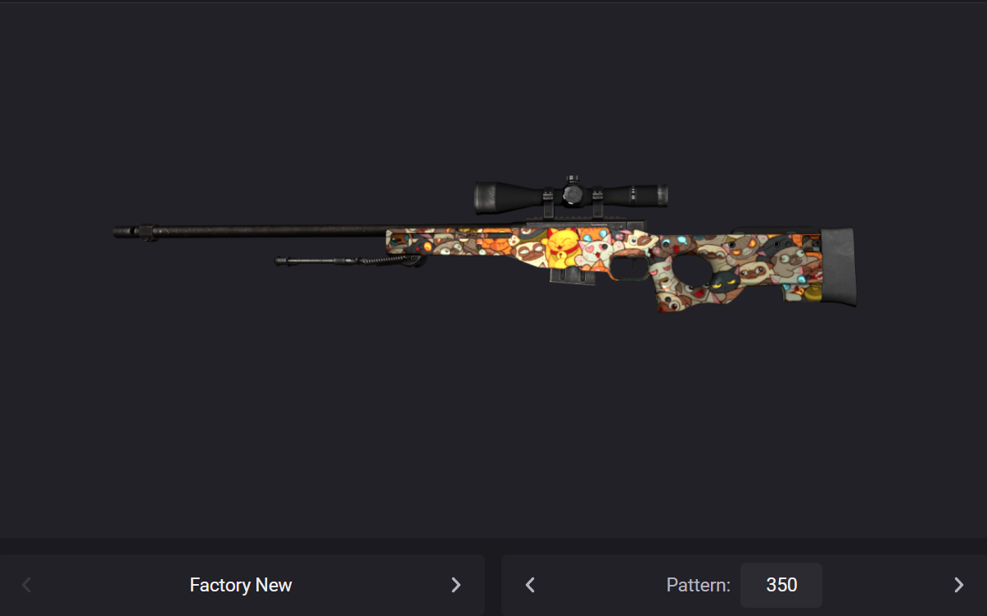Click the folded bipod under the barrel
987x616 pixels.
coord(348,260)
